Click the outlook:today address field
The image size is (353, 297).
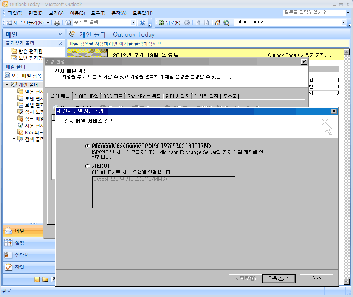287,22
